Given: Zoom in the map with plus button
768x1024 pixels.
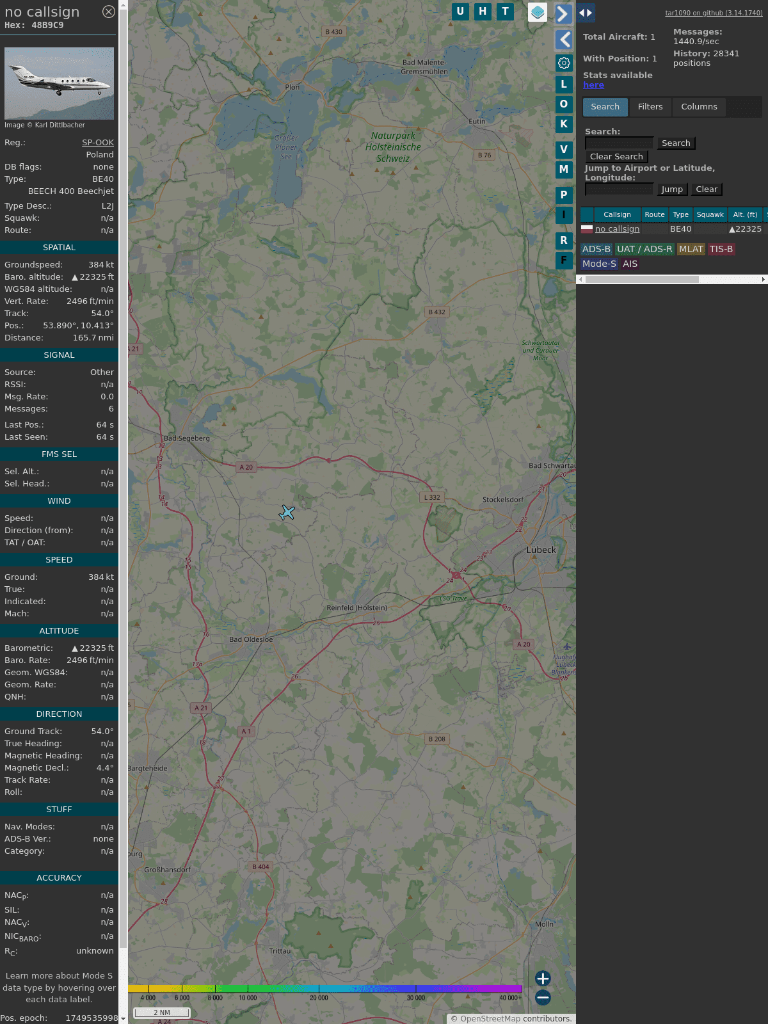Looking at the screenshot, I should 543,979.
